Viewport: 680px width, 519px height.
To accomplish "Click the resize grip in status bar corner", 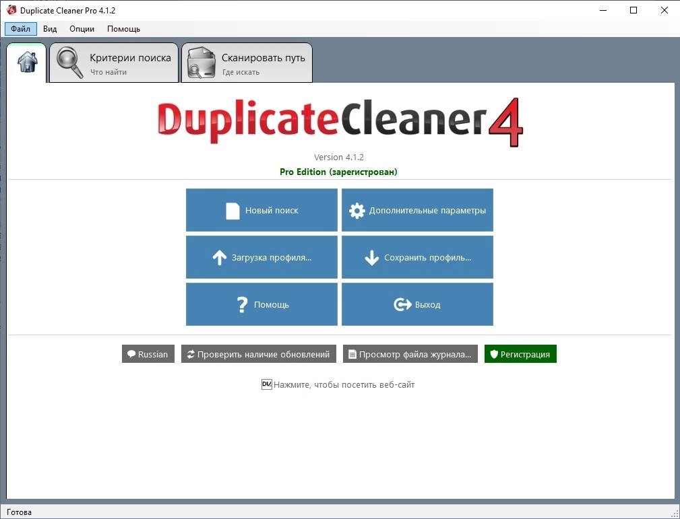I will point(675,514).
